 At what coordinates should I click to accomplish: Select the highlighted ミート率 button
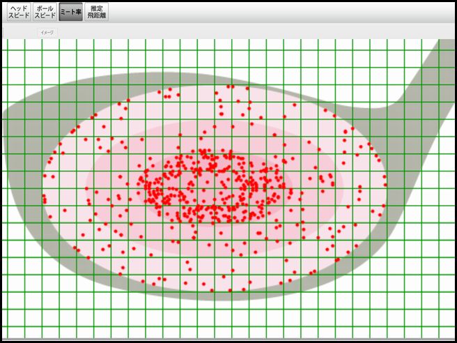coord(70,12)
